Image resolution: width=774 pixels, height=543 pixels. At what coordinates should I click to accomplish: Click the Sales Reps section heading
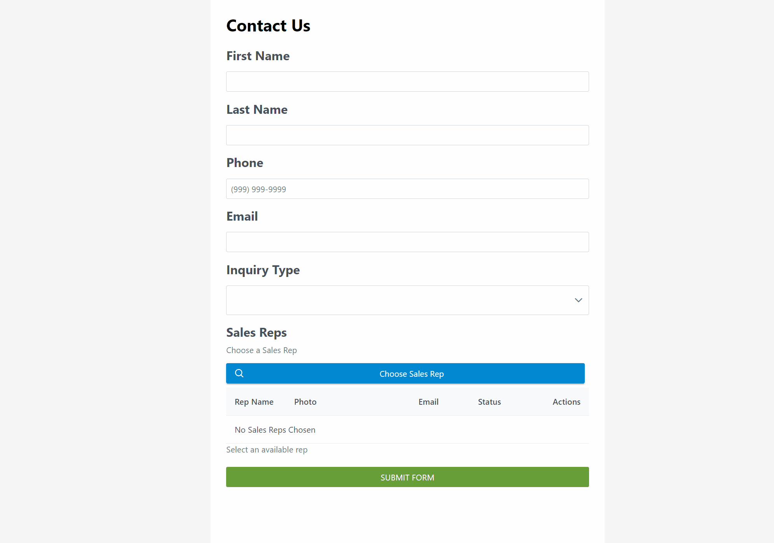[x=256, y=332]
